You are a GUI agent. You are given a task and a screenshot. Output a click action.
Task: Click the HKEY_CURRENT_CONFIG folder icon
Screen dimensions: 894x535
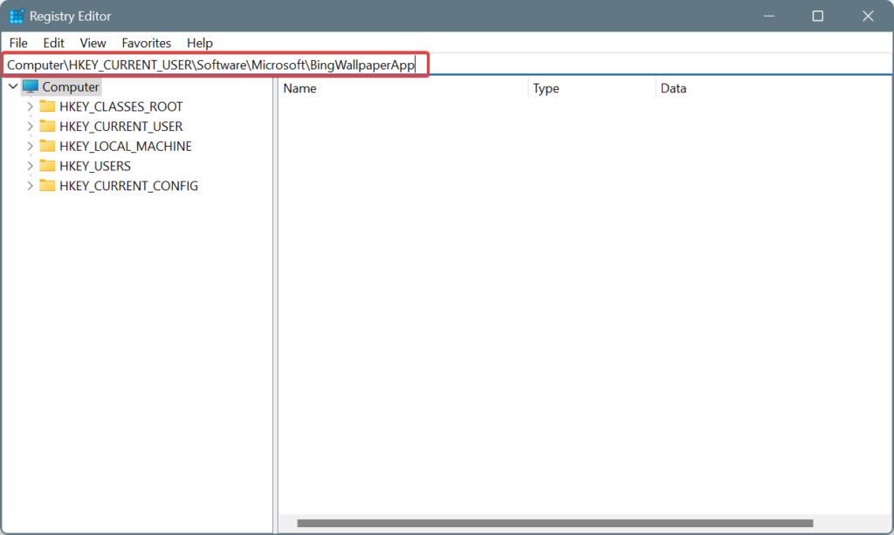[x=47, y=186]
